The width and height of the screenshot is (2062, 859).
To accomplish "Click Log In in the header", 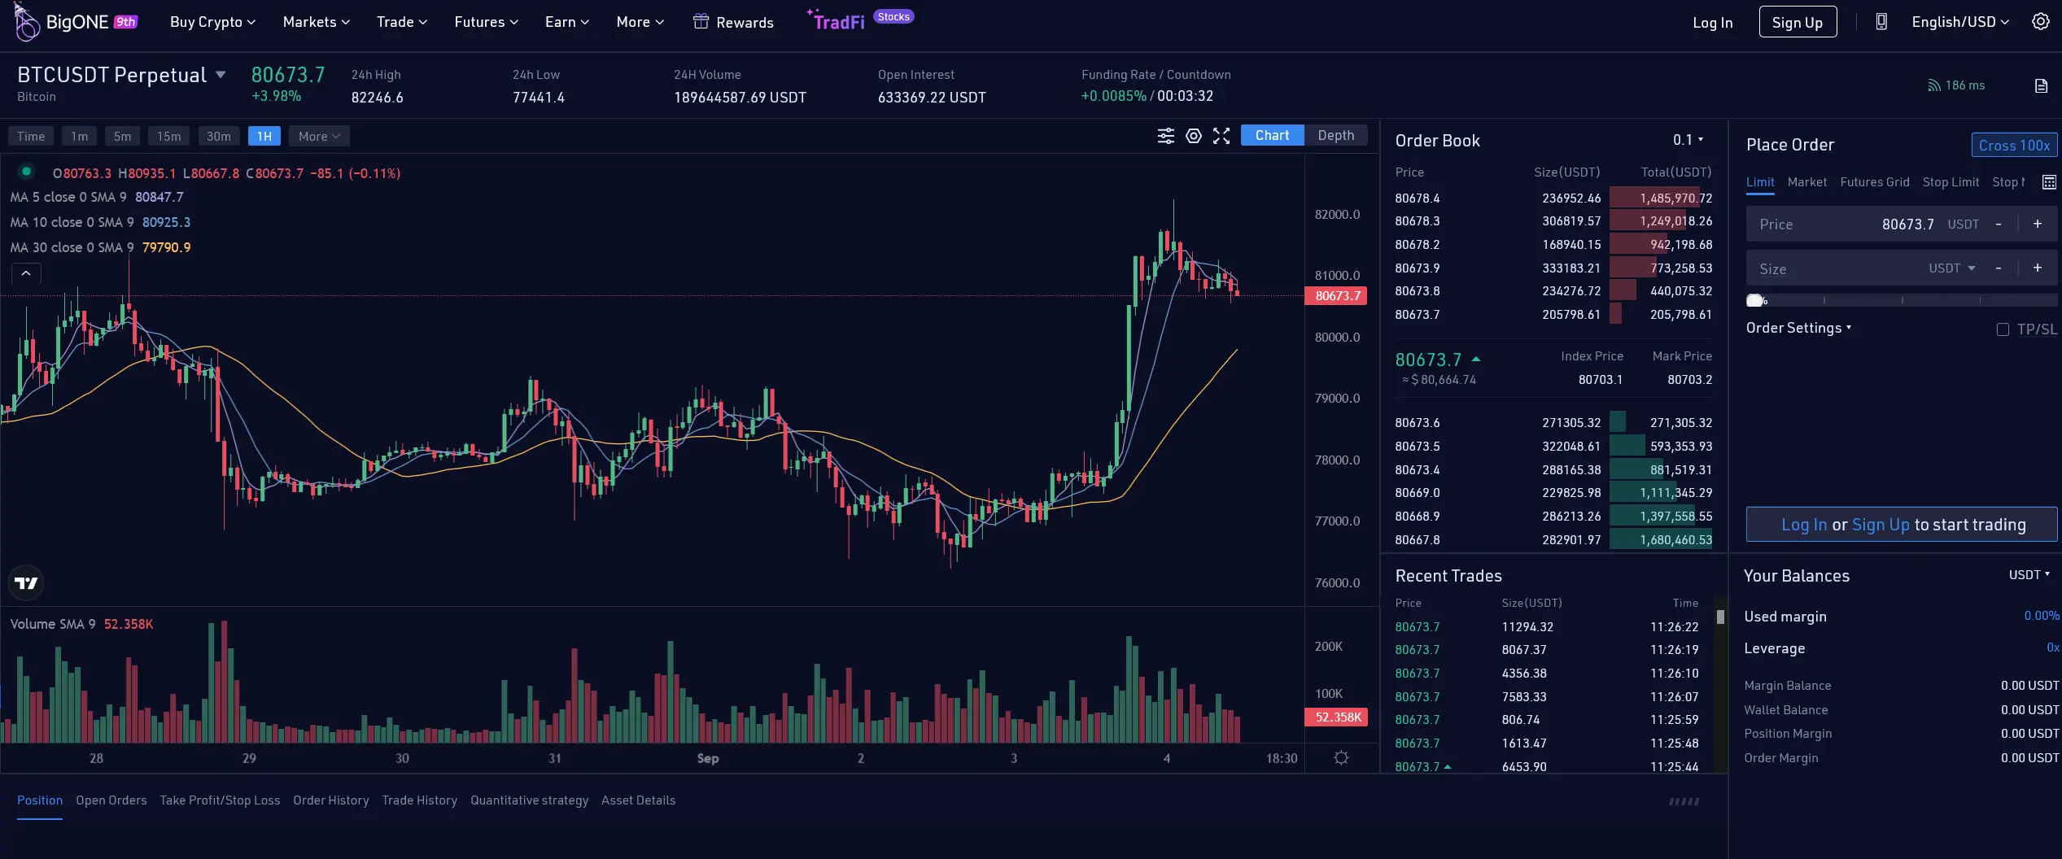I will pyautogui.click(x=1712, y=23).
